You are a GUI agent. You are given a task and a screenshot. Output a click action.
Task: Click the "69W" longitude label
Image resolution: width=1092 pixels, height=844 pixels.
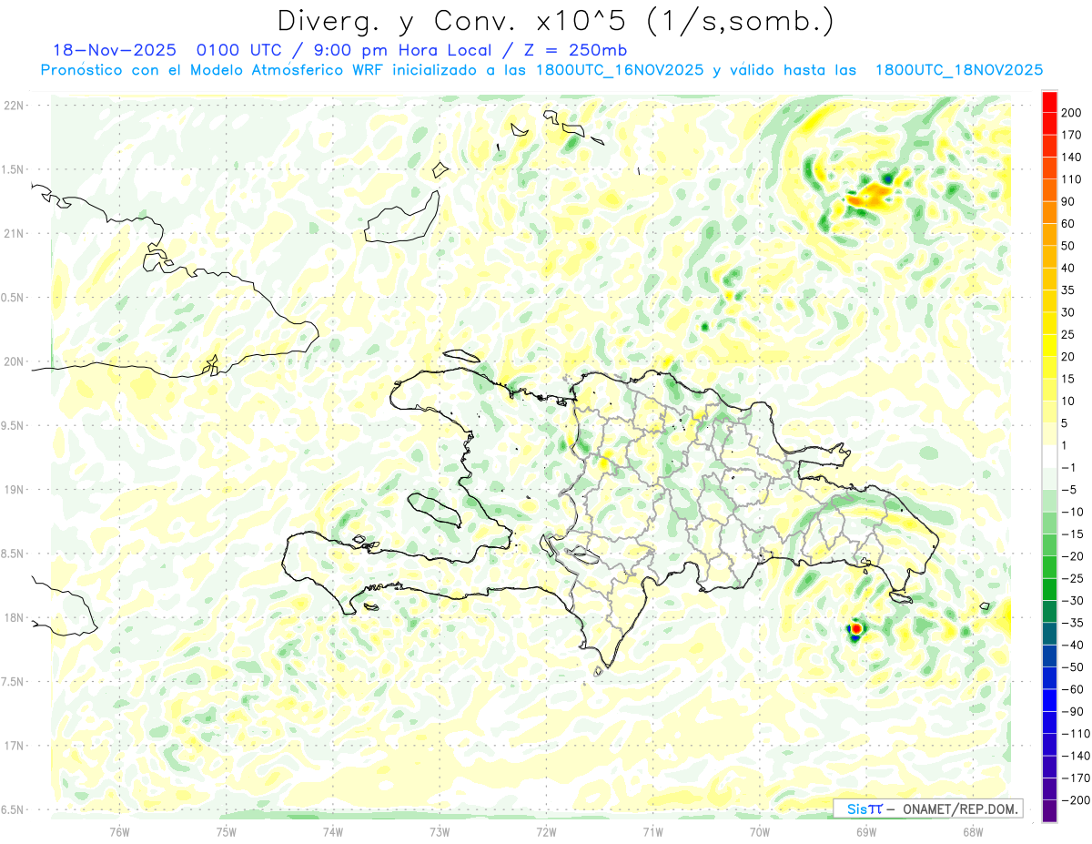(866, 831)
